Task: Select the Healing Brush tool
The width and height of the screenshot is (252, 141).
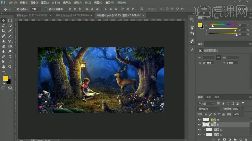Action: pos(3,36)
